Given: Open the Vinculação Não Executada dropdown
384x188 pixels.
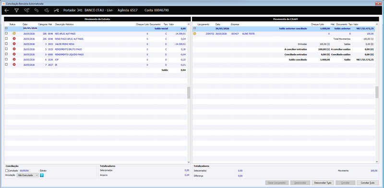Looking at the screenshot, I should click(x=28, y=175).
